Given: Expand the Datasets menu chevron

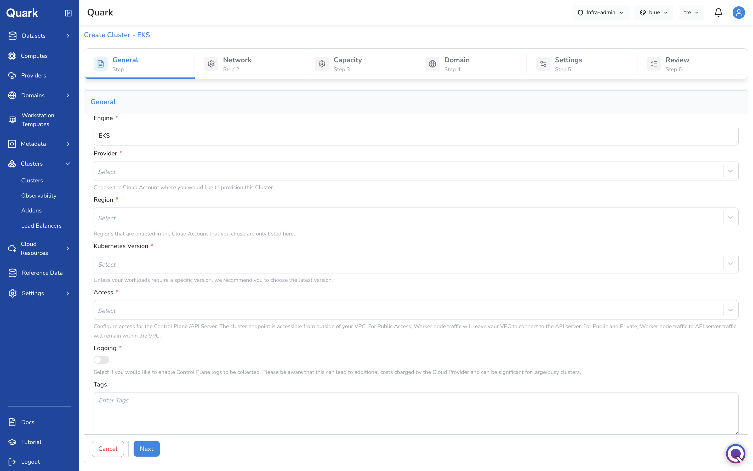Looking at the screenshot, I should 68,36.
